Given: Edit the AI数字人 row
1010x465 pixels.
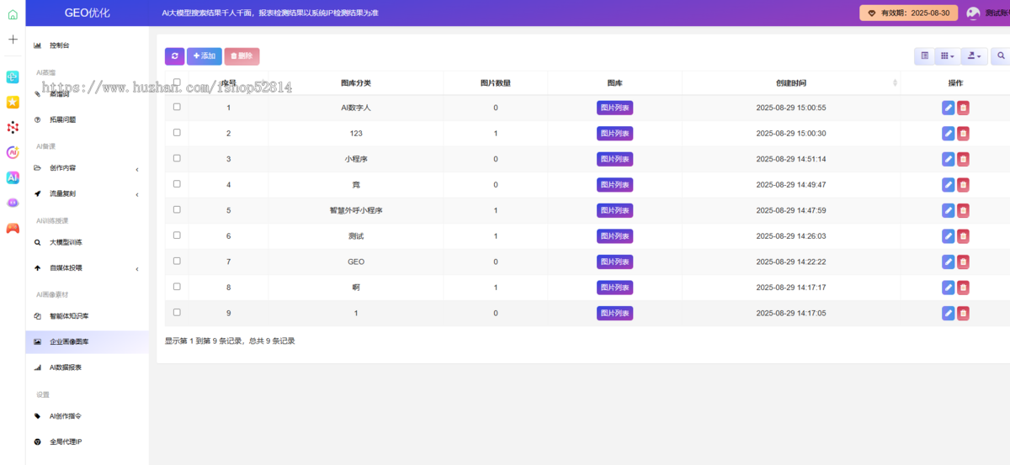Looking at the screenshot, I should click(949, 108).
